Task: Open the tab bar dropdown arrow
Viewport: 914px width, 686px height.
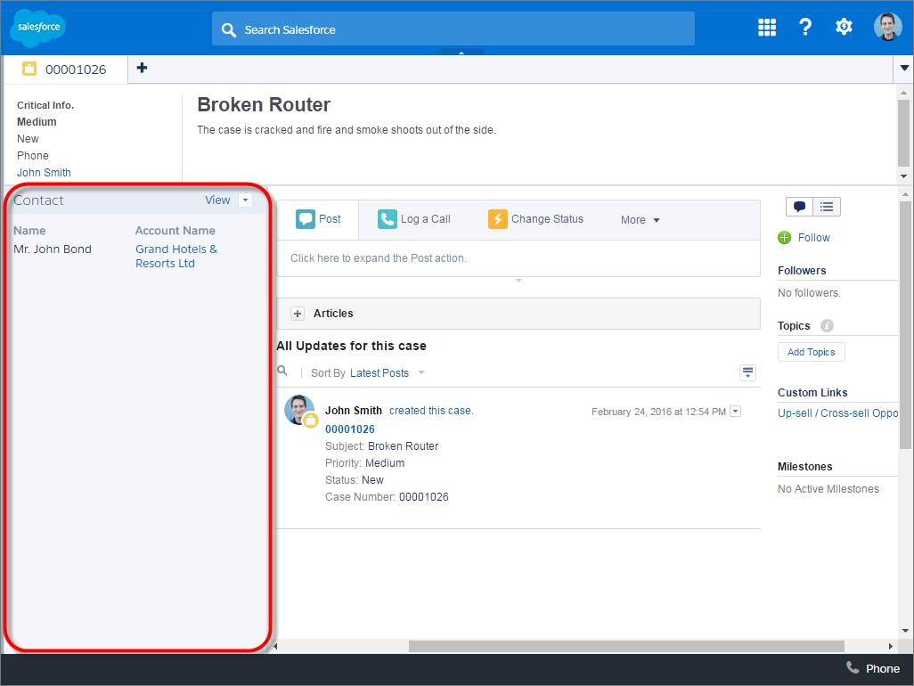Action: click(903, 69)
